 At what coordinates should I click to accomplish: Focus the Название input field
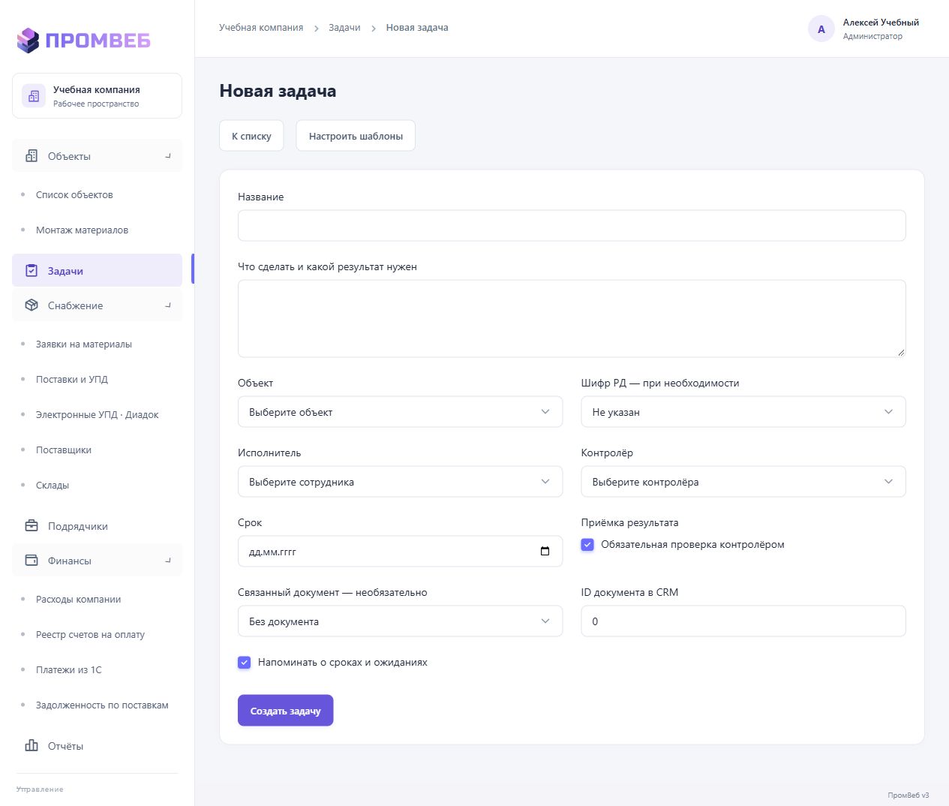click(572, 226)
